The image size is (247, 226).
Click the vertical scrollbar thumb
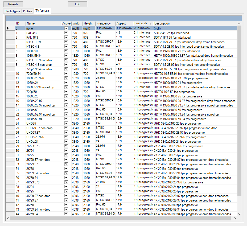click(x=240, y=111)
